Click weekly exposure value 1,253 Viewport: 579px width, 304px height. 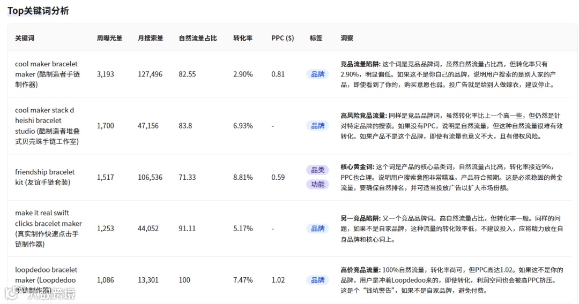(105, 229)
